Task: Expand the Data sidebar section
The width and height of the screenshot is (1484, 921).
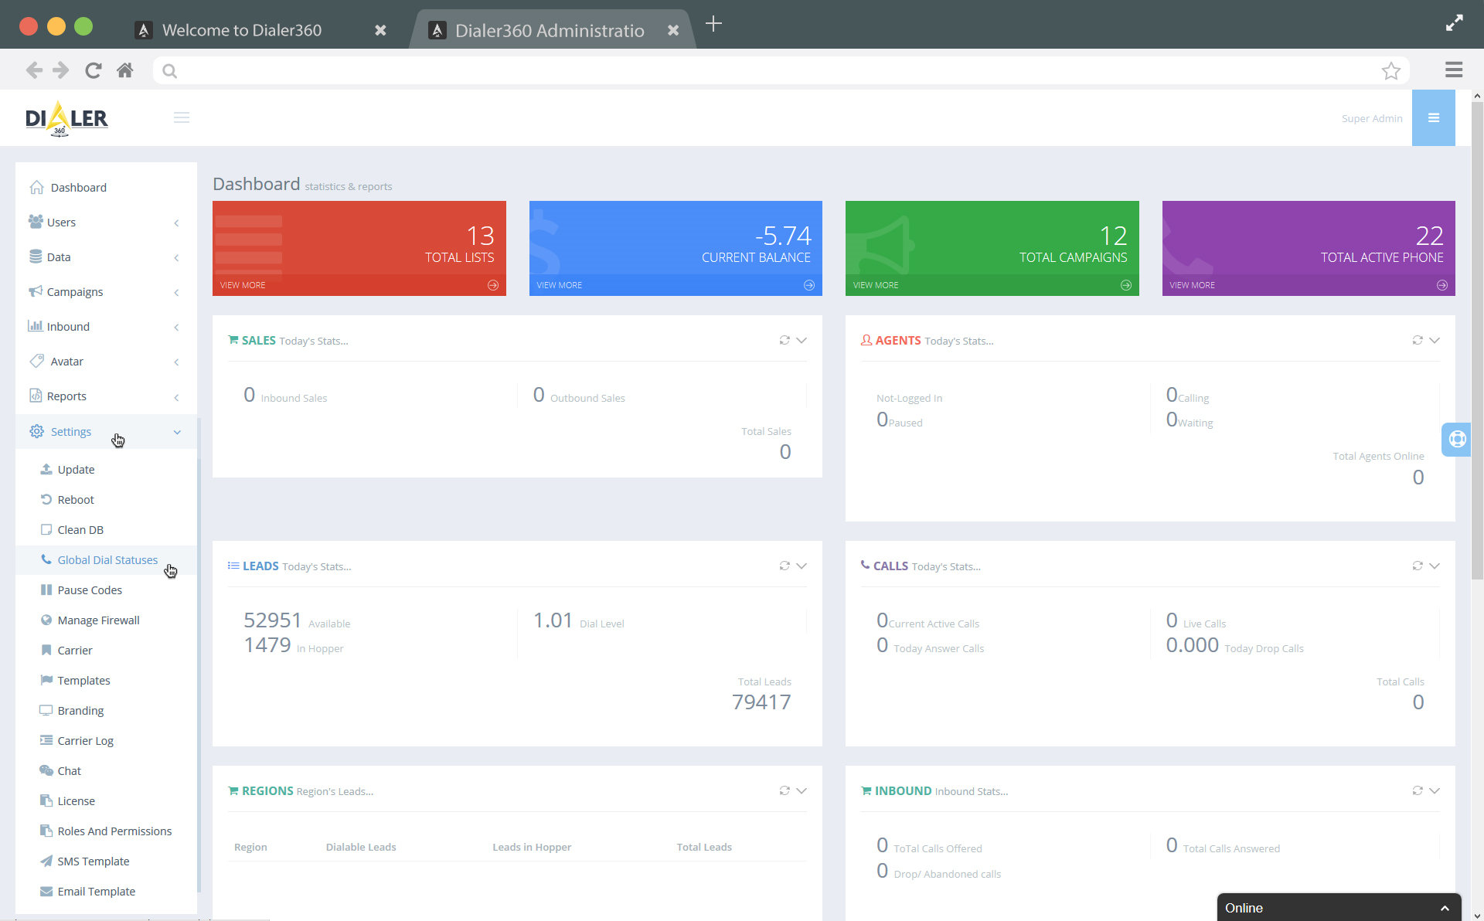Action: click(x=58, y=257)
